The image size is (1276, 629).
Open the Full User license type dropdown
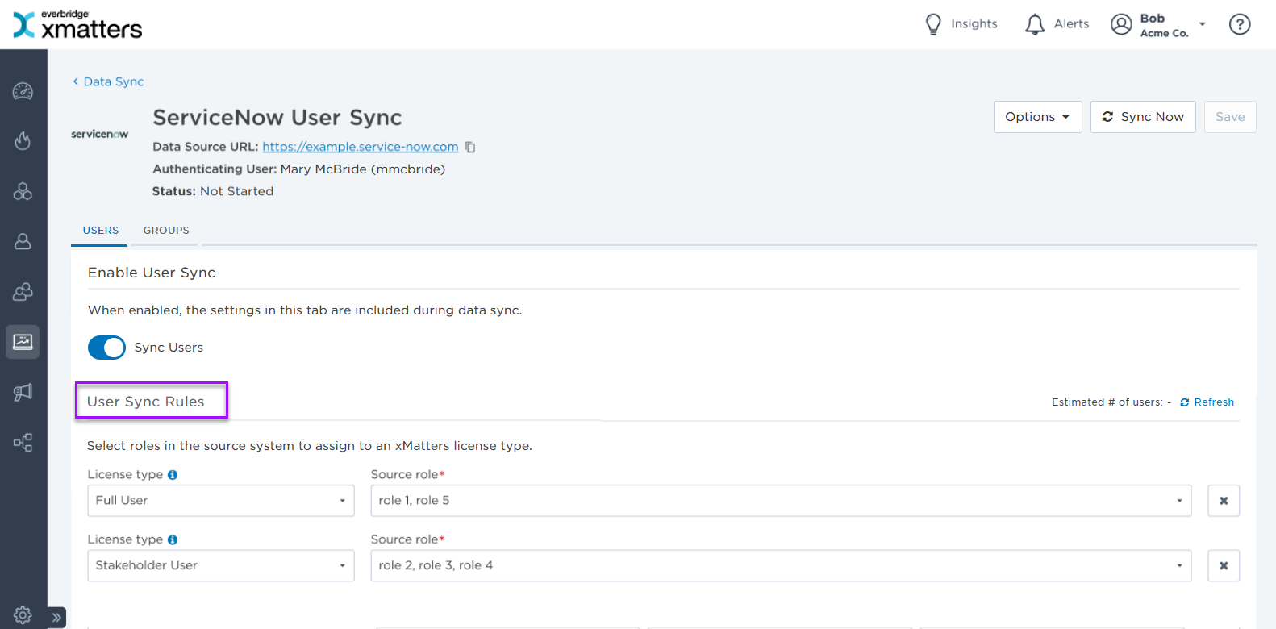point(220,501)
